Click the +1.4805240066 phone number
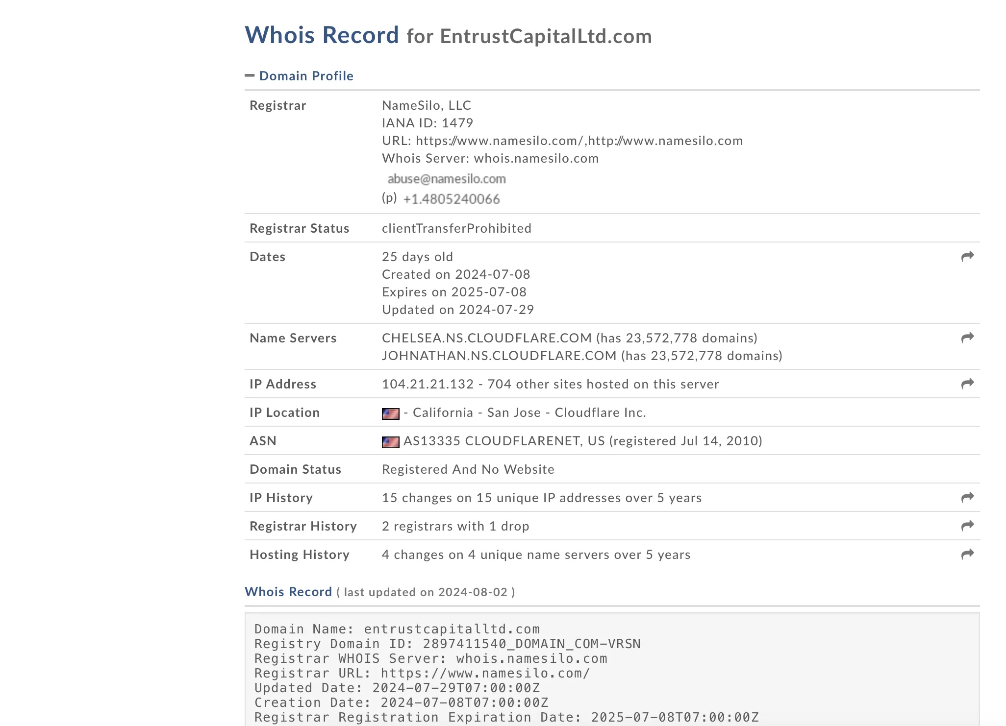 tap(451, 199)
